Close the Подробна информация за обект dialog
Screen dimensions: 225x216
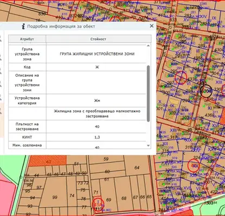(152, 26)
